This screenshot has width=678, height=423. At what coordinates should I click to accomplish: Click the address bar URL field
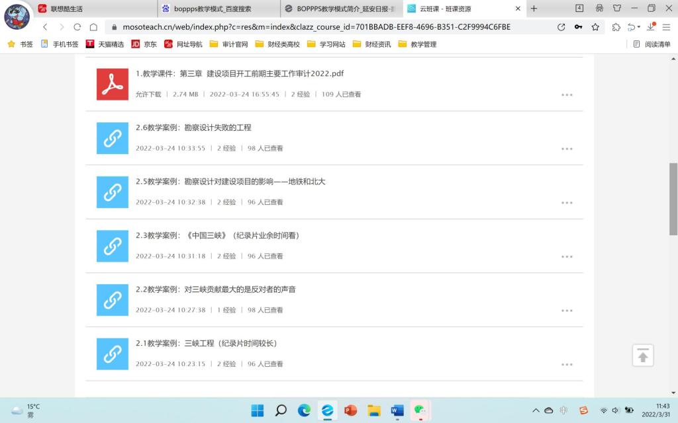pyautogui.click(x=331, y=27)
